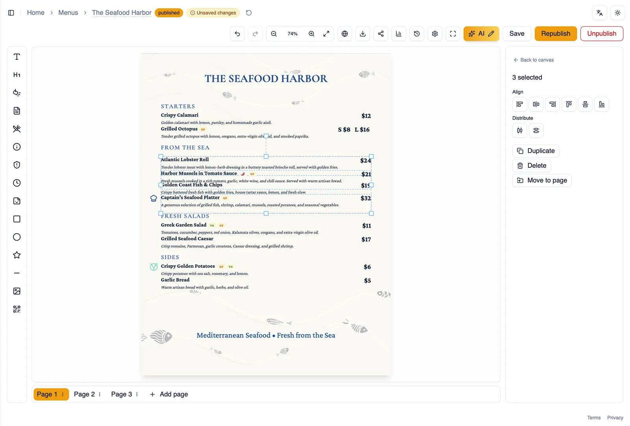Go to Menus in the breadcrumb
630x426 pixels.
[68, 13]
